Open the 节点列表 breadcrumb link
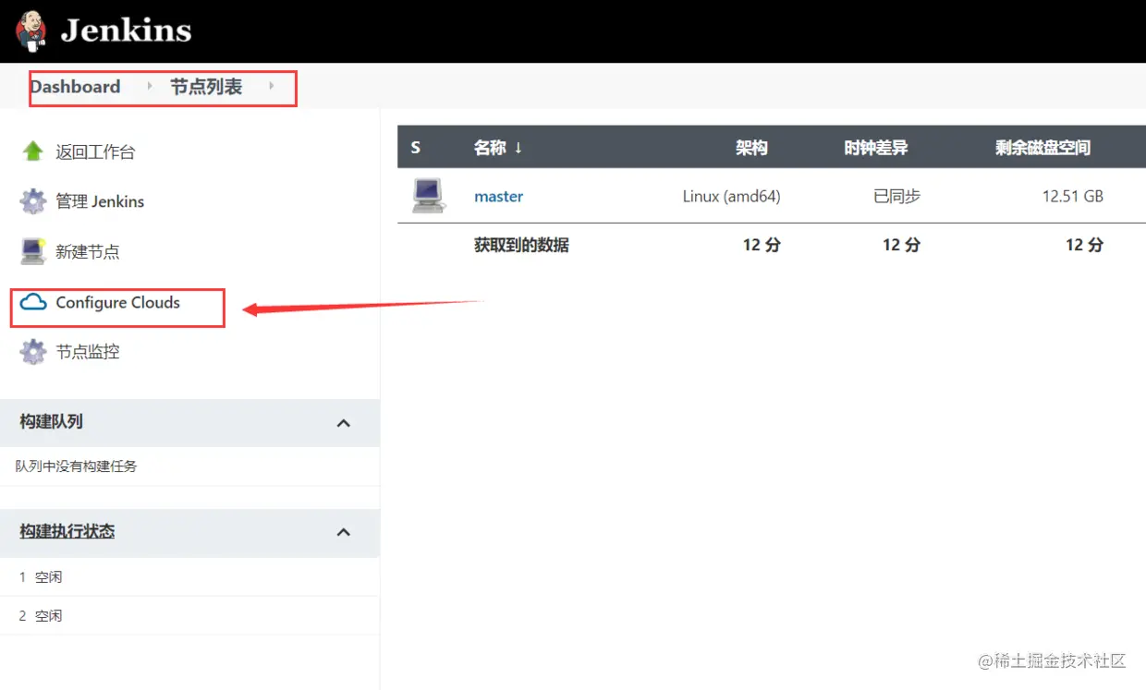 (206, 87)
